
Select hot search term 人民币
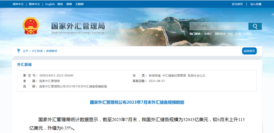[x=247, y=34]
